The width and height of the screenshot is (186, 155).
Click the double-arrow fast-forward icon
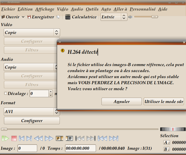pos(49,138)
